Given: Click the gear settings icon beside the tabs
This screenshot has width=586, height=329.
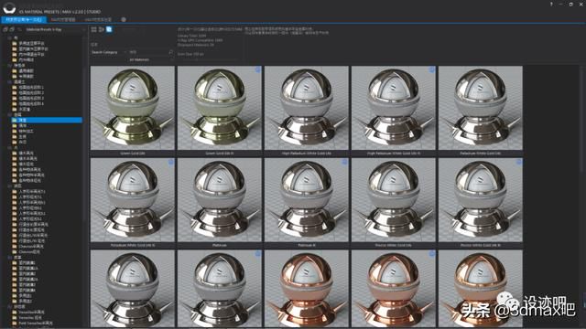Looking at the screenshot, I should [124, 19].
